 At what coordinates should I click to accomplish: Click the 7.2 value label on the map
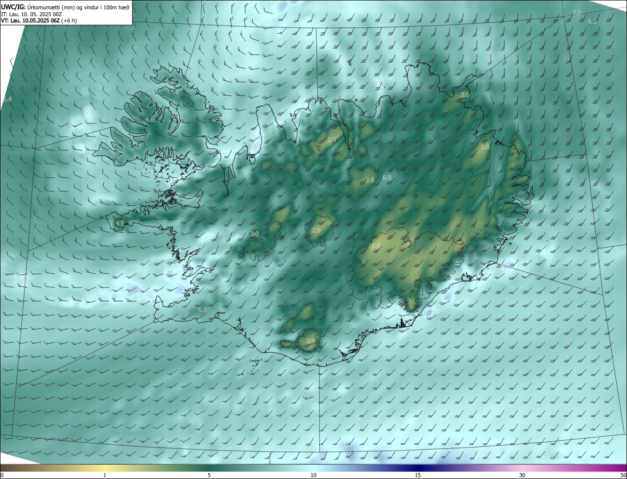(x=577, y=13)
